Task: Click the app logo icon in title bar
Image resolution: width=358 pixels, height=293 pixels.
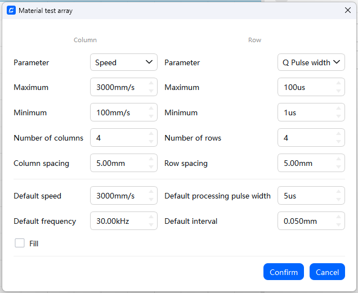Action: [11, 10]
